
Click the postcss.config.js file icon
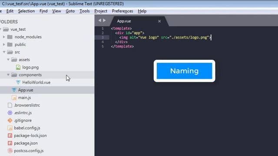(x=10, y=151)
